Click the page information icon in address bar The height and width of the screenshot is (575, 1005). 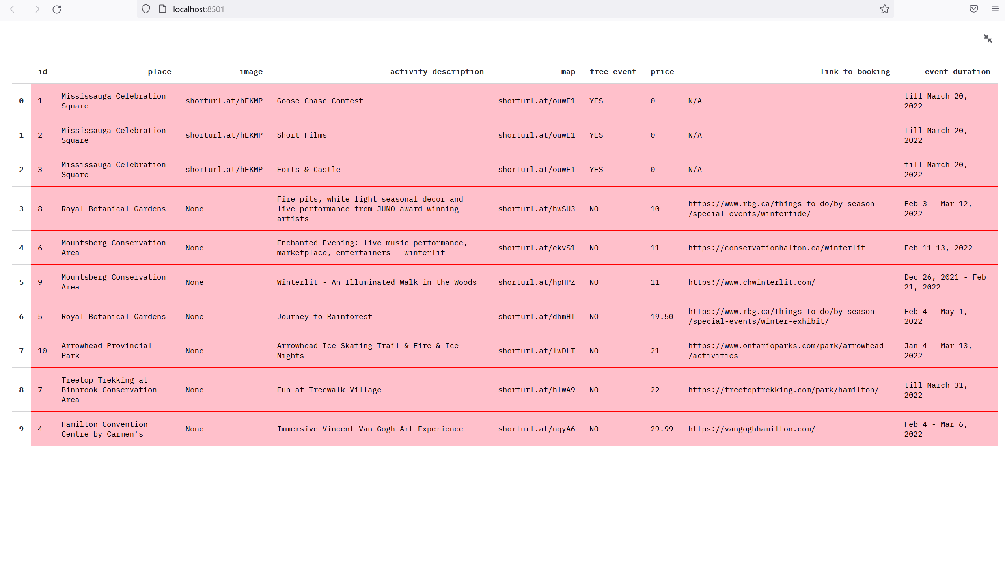pos(162,8)
